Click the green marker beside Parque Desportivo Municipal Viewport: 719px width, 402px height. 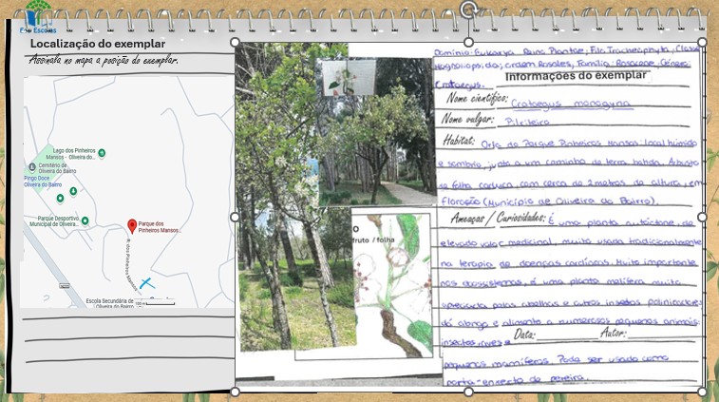coord(85,221)
